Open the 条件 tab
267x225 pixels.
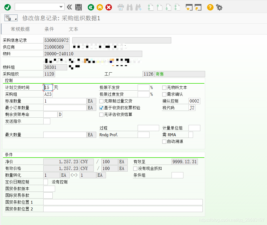point(49,29)
